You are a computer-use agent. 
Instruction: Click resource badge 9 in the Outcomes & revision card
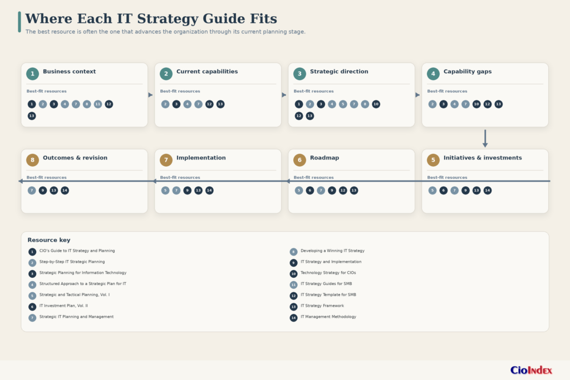point(43,190)
